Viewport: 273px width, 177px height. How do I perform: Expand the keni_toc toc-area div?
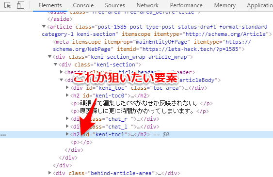pyautogui.click(x=67, y=87)
